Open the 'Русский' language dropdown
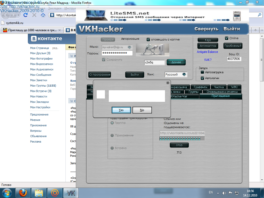264x198 pixels. [x=184, y=75]
